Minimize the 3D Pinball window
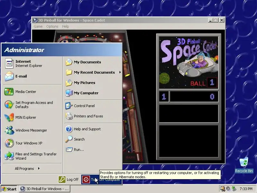Viewport: 257px width, 193px height. click(x=210, y=20)
